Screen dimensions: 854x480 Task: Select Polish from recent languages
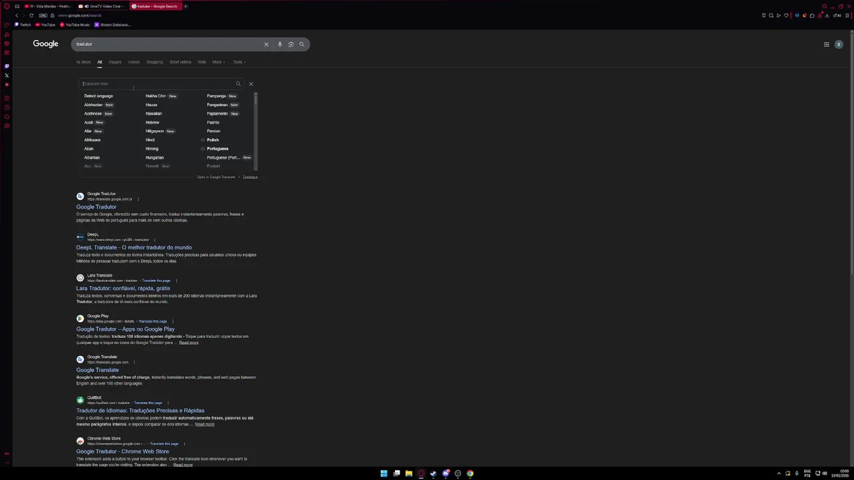pyautogui.click(x=213, y=140)
